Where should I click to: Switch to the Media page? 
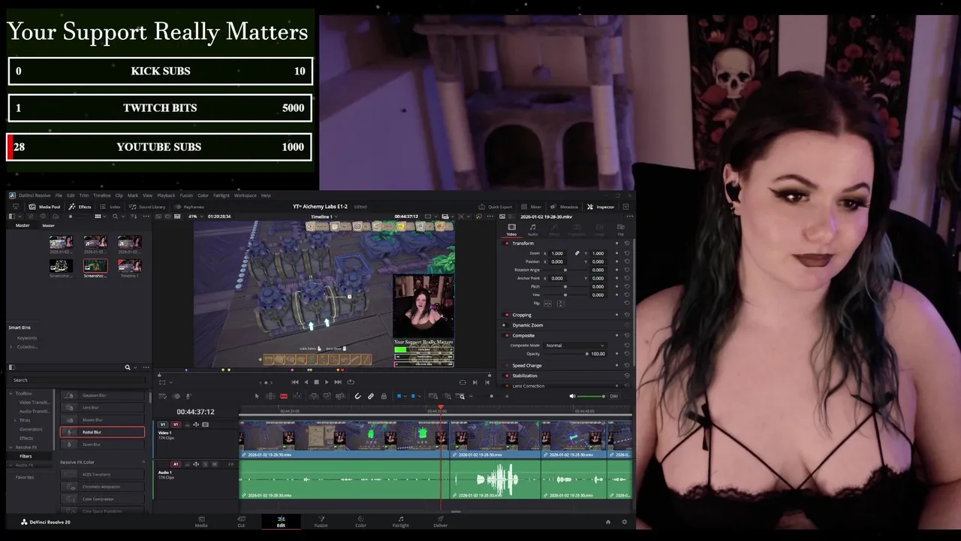tap(201, 521)
